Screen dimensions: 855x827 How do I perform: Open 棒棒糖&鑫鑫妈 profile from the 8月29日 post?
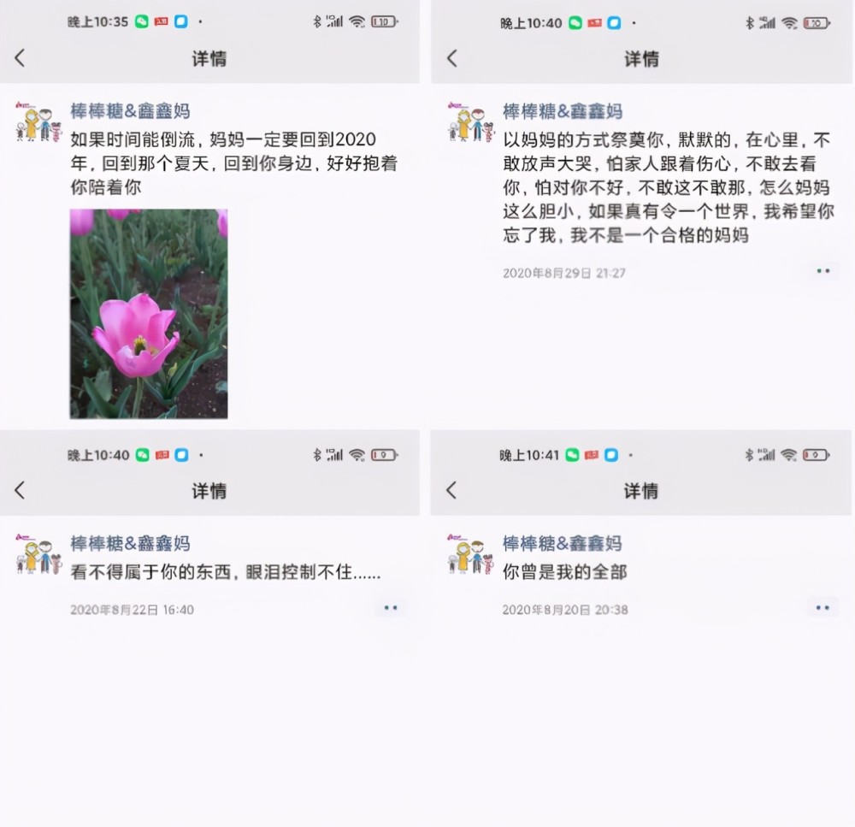tap(563, 111)
